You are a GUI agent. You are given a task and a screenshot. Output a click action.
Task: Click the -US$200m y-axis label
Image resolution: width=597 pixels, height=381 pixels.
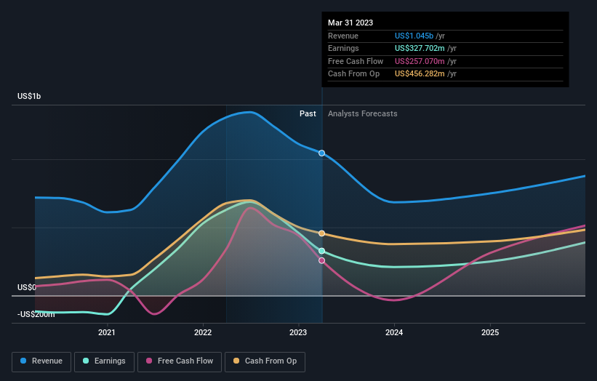pos(36,314)
